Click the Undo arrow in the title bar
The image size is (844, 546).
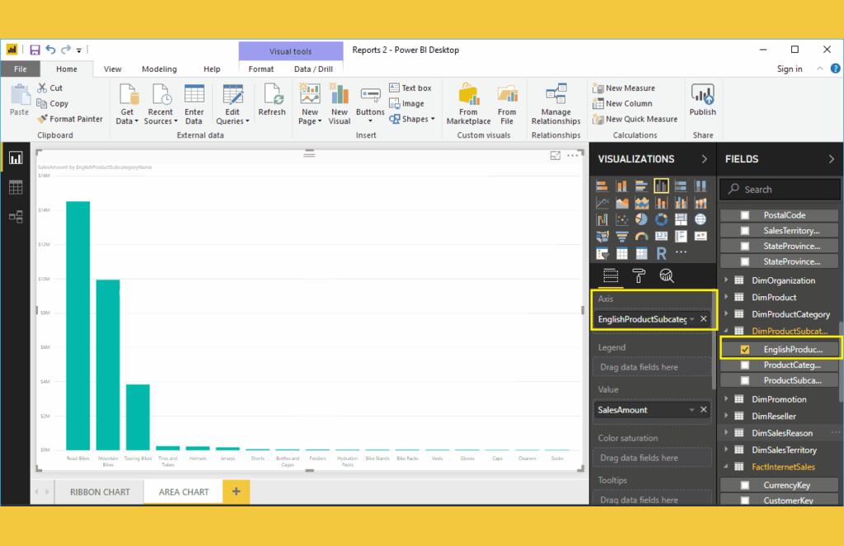pyautogui.click(x=50, y=49)
